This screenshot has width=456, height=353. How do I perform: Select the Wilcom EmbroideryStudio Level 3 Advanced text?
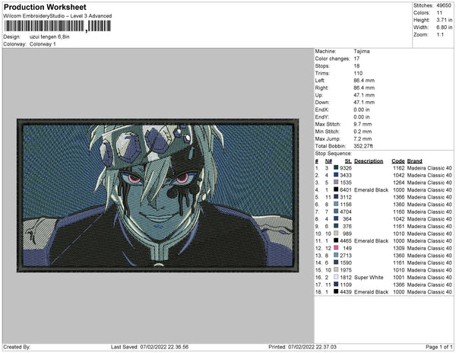click(58, 16)
